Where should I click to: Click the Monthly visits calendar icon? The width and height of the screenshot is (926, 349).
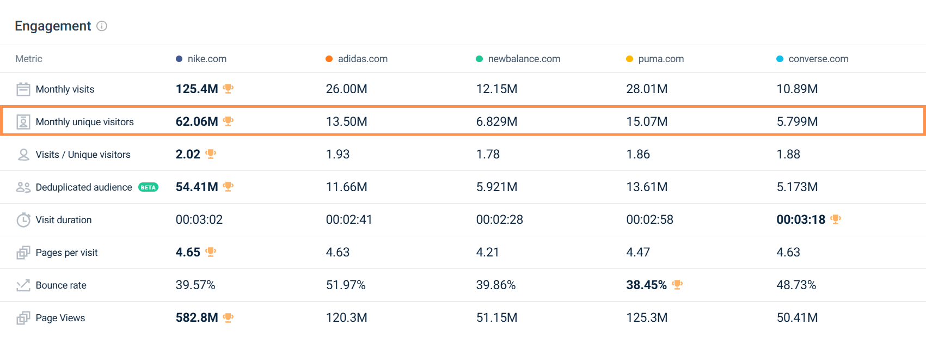(x=23, y=89)
